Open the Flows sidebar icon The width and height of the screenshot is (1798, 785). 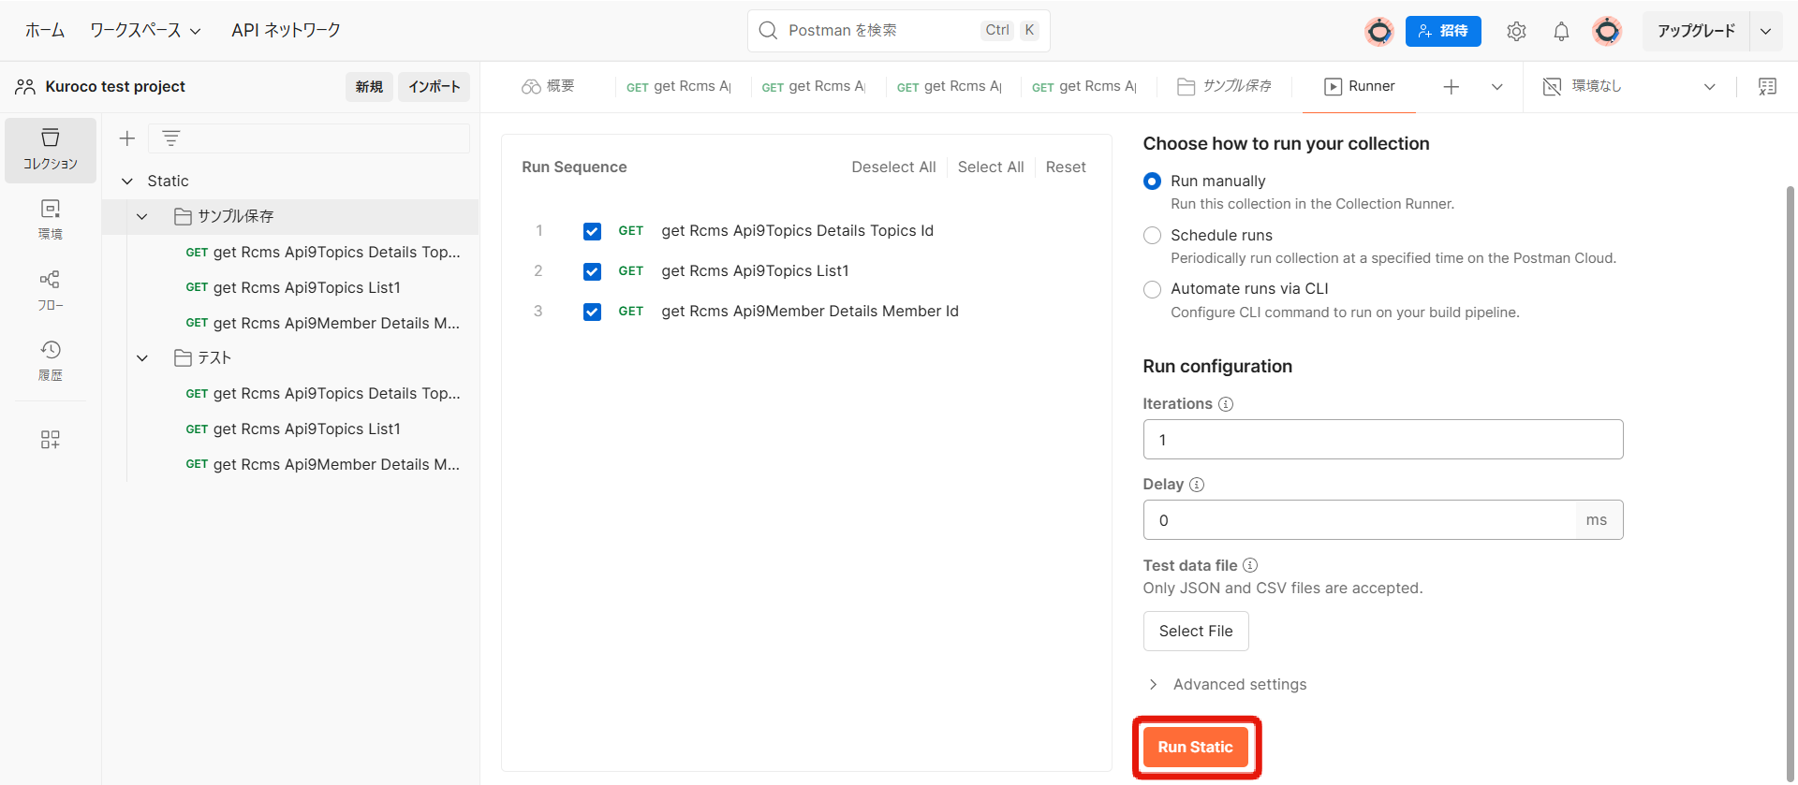(51, 290)
